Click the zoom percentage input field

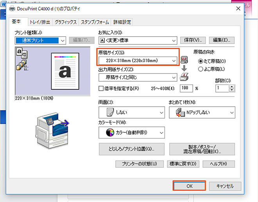[186, 88]
